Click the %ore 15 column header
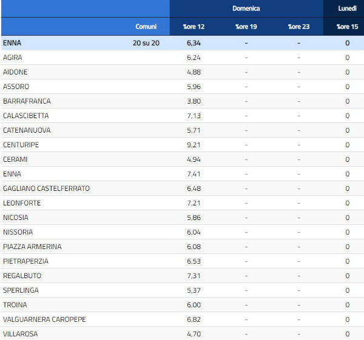364x340 pixels. point(347,27)
